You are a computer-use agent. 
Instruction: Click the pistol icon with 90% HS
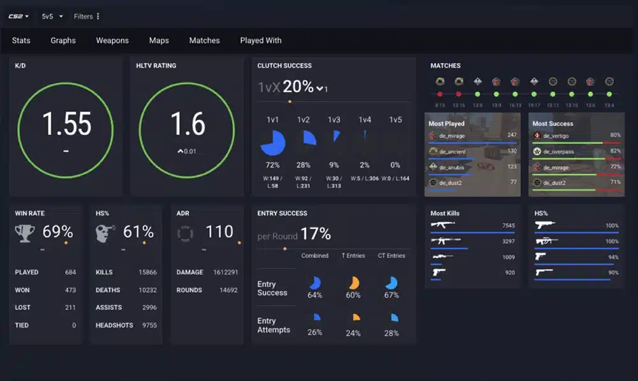[x=544, y=272]
